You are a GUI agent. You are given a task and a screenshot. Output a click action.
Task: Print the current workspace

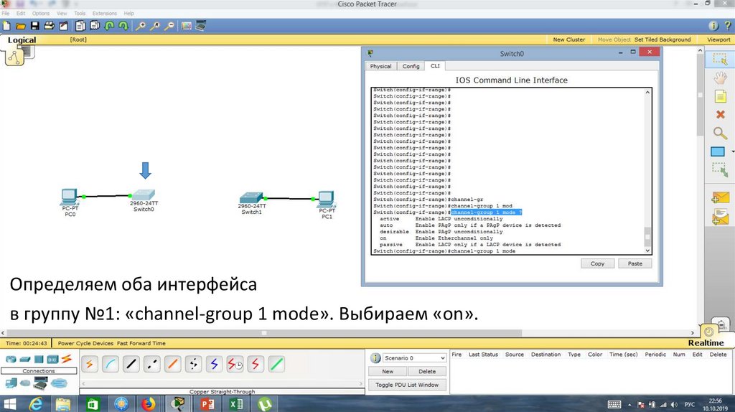49,26
